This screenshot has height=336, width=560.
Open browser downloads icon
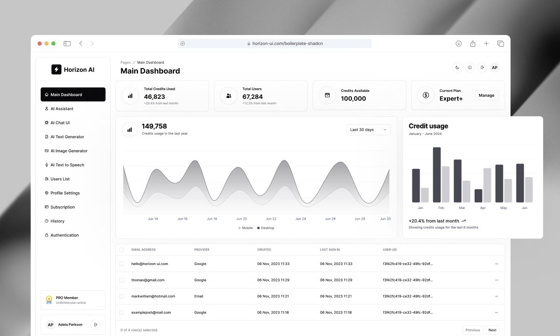click(x=459, y=43)
